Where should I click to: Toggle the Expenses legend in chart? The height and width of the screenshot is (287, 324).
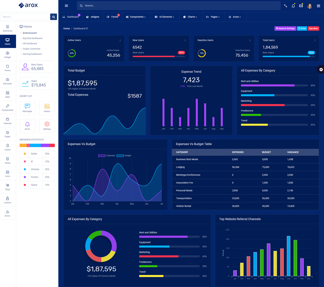click(x=107, y=156)
